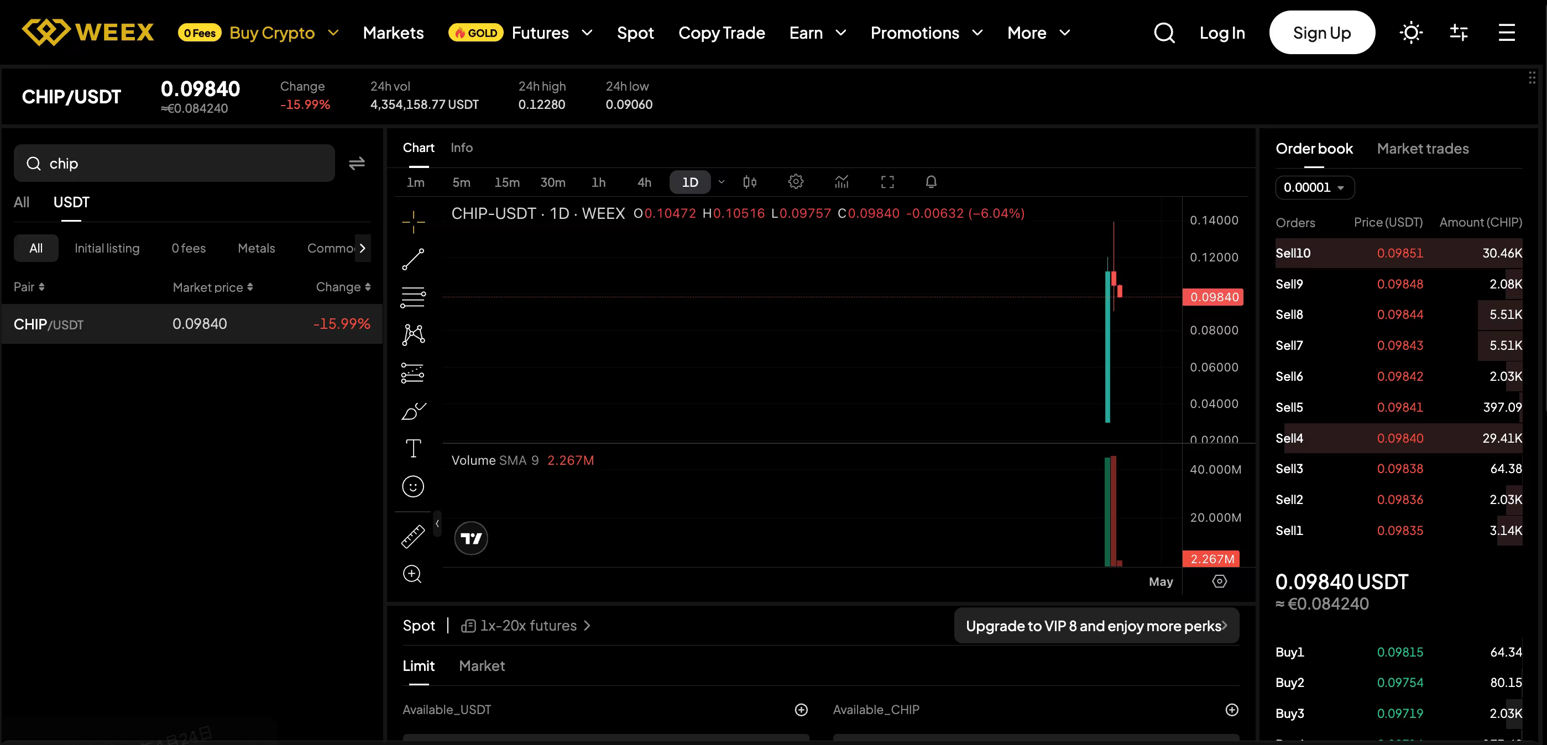Expand the Earn dropdown menu
The width and height of the screenshot is (1547, 745).
tap(841, 33)
